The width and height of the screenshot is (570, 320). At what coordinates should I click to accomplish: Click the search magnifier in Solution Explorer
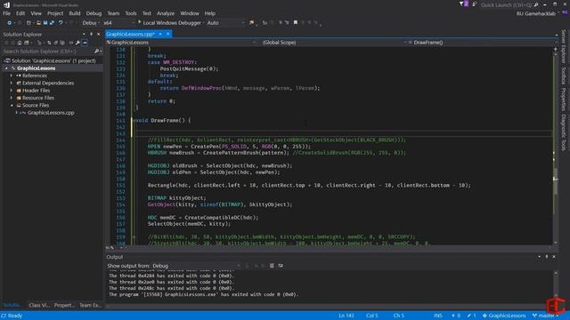coord(96,52)
